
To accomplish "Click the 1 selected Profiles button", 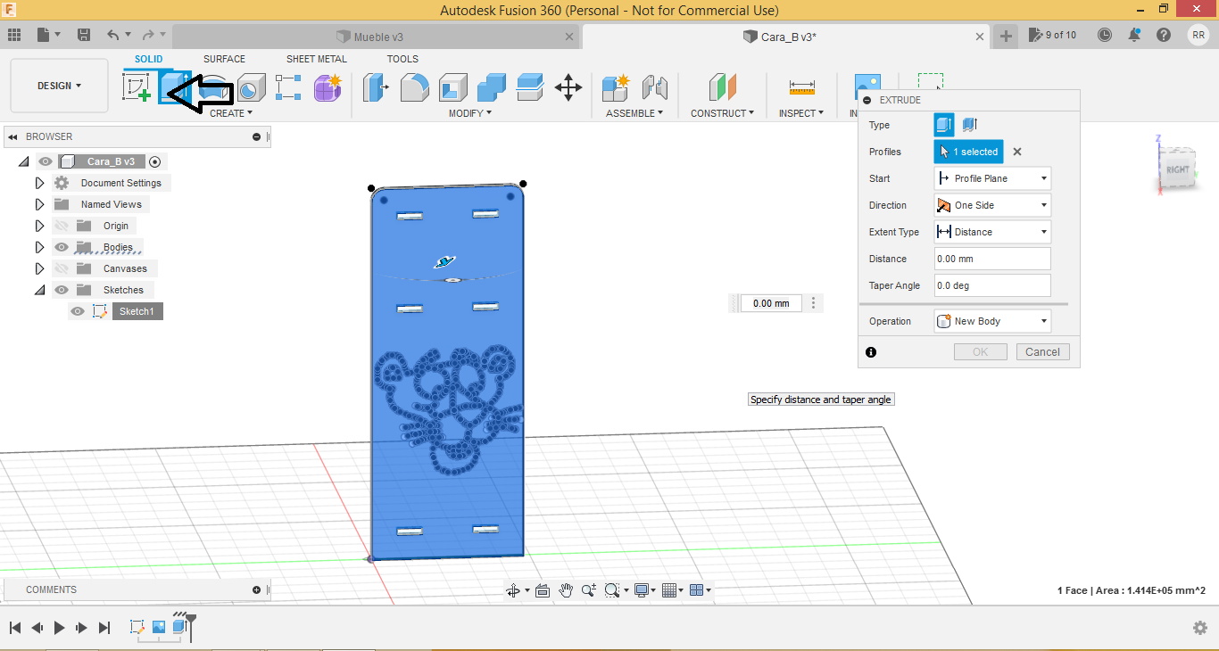I will 968,152.
